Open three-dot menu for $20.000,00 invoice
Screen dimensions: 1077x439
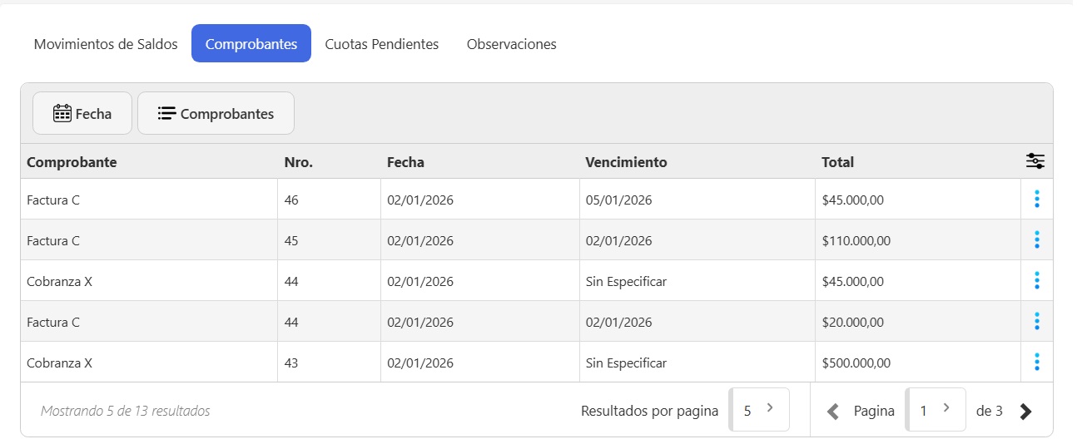pos(1036,322)
